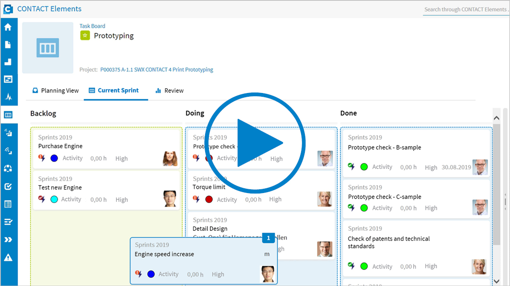Screen dimensions: 510x286
Task: Click the green favorite star next to Prototyping
Action: (x=85, y=35)
